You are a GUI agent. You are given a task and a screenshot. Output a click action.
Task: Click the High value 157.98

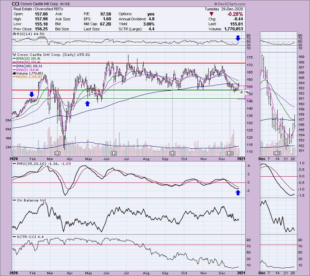point(41,19)
